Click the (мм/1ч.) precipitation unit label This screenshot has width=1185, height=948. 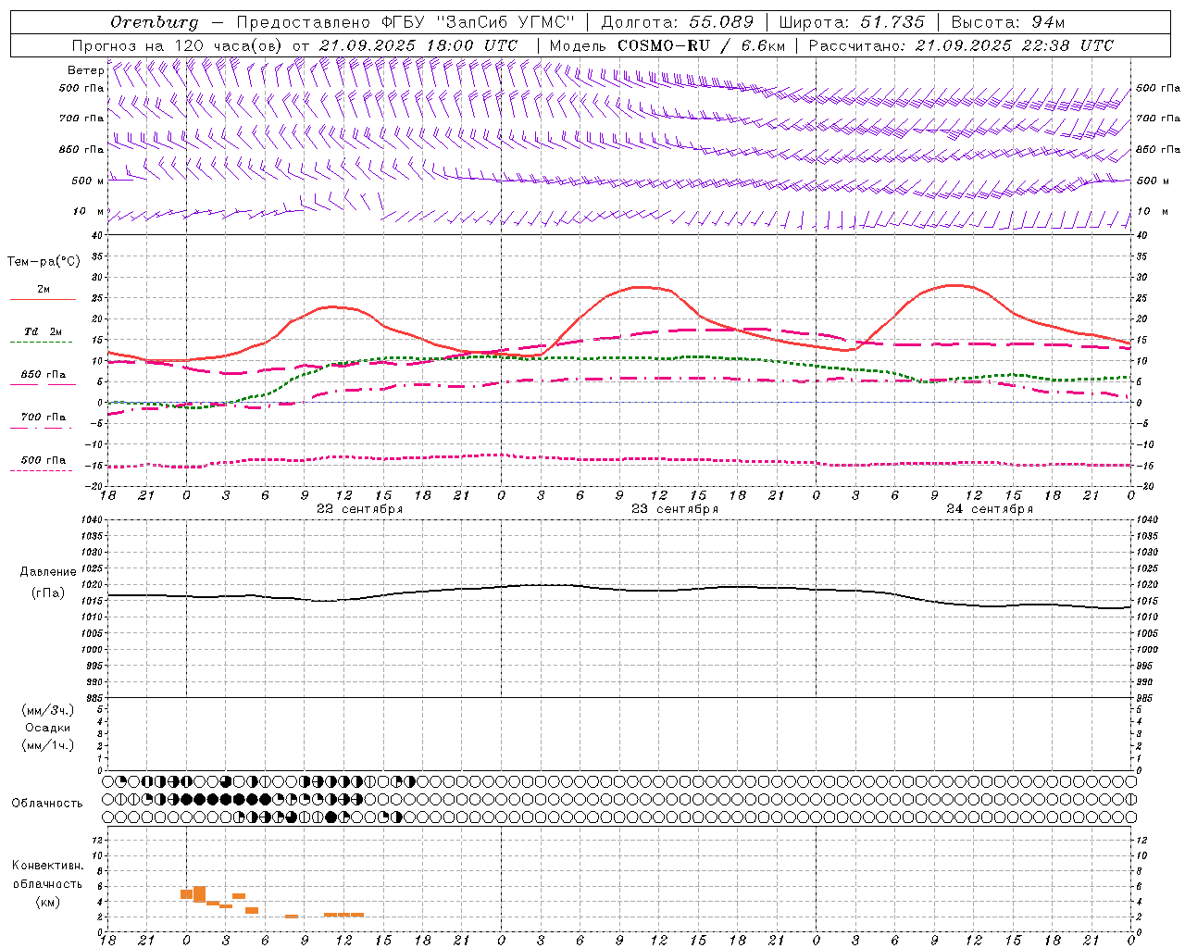(x=48, y=745)
